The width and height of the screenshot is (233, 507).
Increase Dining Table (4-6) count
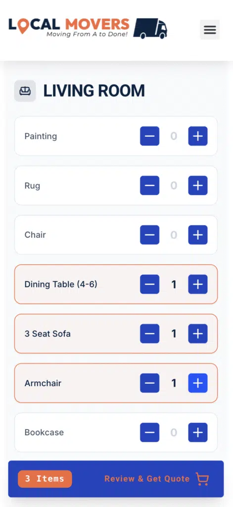click(x=198, y=284)
